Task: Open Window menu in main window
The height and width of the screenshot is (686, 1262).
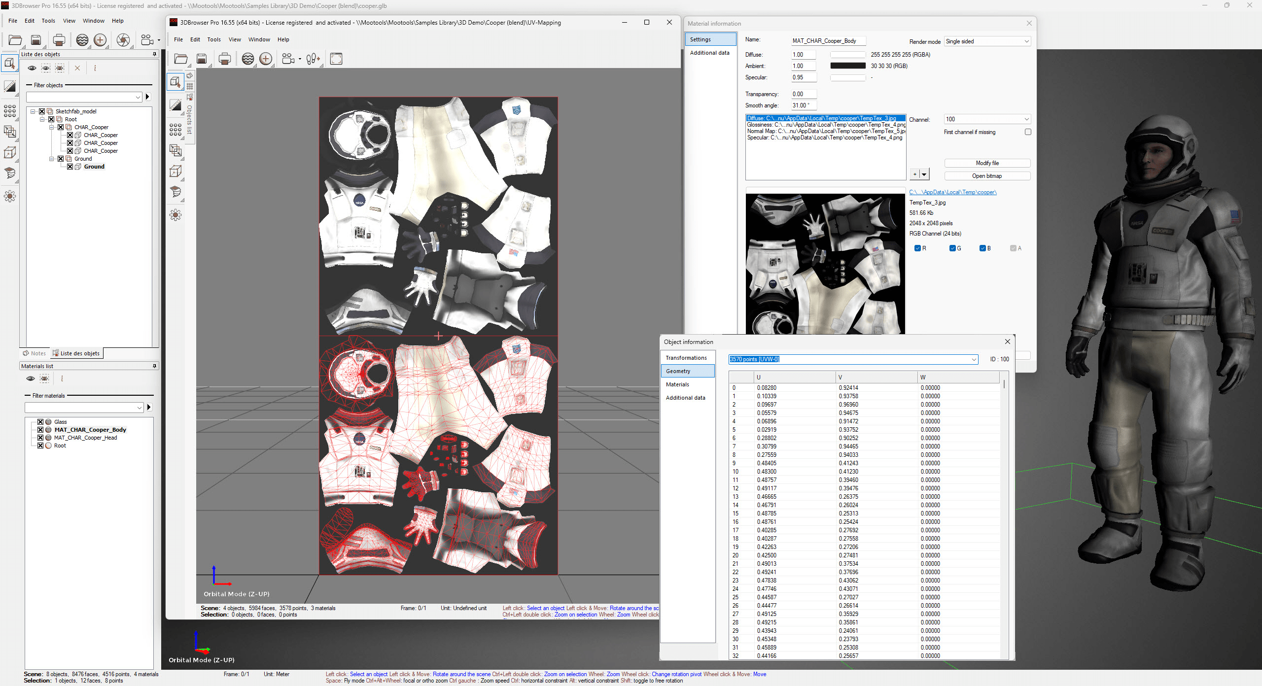Action: tap(94, 21)
